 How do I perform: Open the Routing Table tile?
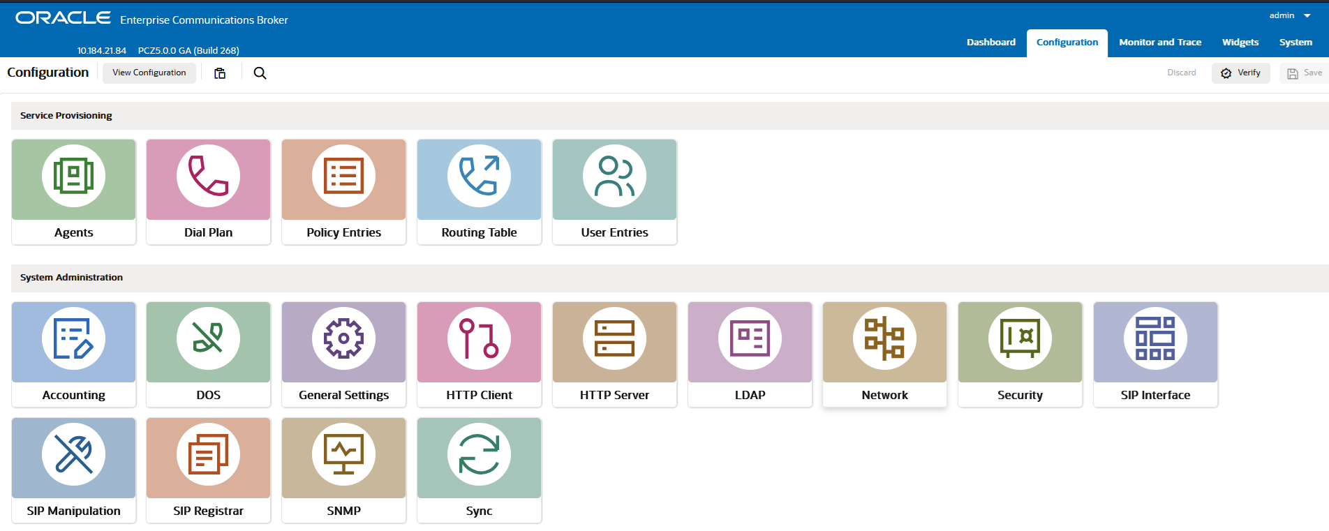coord(480,192)
